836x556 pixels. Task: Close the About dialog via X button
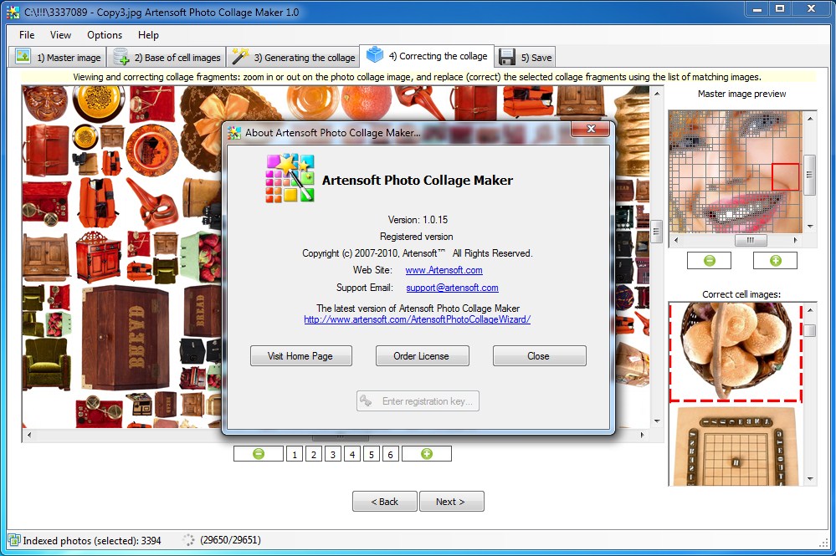(x=590, y=129)
